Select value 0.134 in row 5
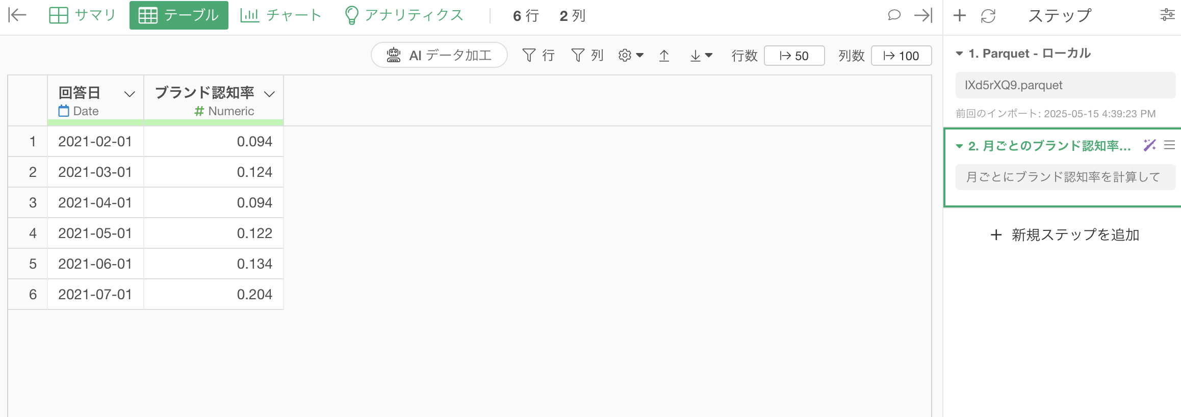The height and width of the screenshot is (417, 1181). (214, 264)
